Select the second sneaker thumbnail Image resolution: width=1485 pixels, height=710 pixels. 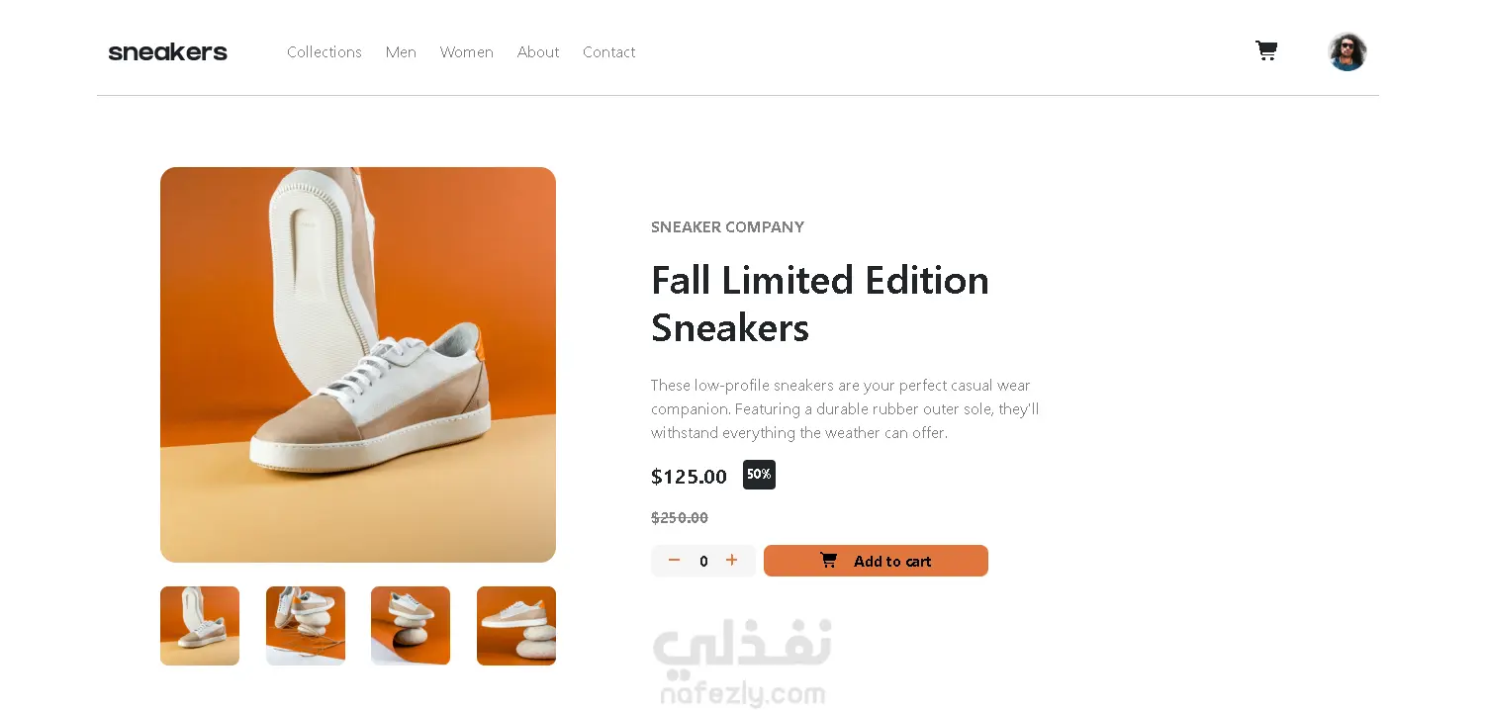306,626
